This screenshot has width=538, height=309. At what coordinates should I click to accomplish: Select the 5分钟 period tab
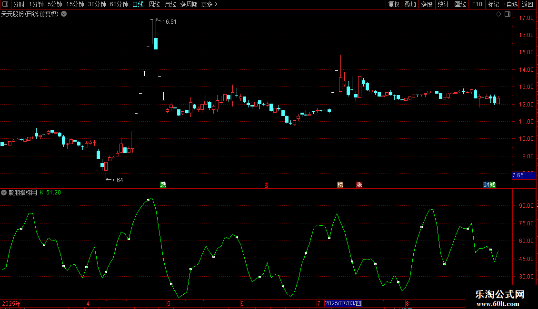point(55,4)
